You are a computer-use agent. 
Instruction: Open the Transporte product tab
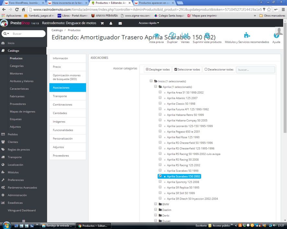[68, 96]
